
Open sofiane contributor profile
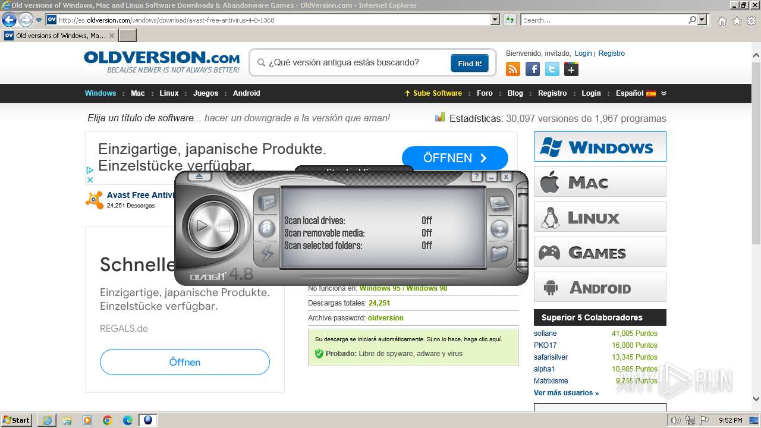coord(545,333)
